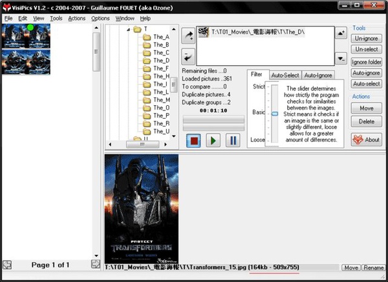388x282 pixels.
Task: Click the Move button under Actions
Action: [x=366, y=108]
